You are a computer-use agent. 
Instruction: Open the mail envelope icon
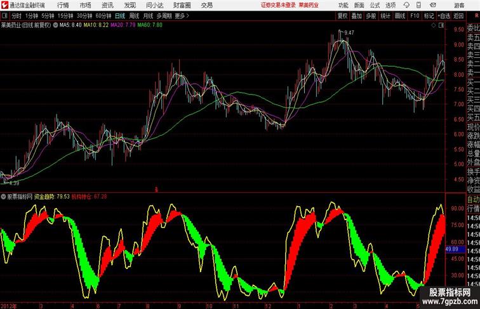click(x=433, y=5)
